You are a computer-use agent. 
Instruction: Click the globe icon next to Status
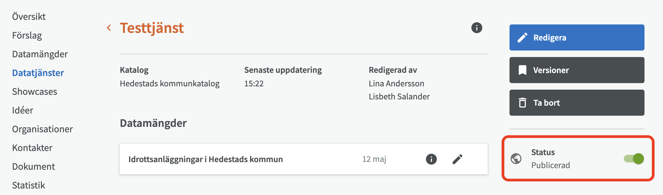(516, 159)
